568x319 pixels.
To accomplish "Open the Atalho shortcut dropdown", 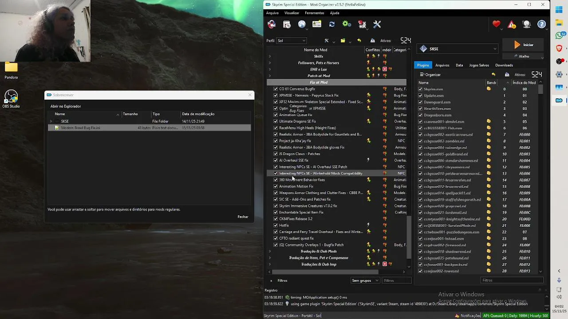I will point(523,56).
